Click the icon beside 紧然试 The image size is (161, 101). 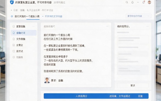[x=14, y=51]
